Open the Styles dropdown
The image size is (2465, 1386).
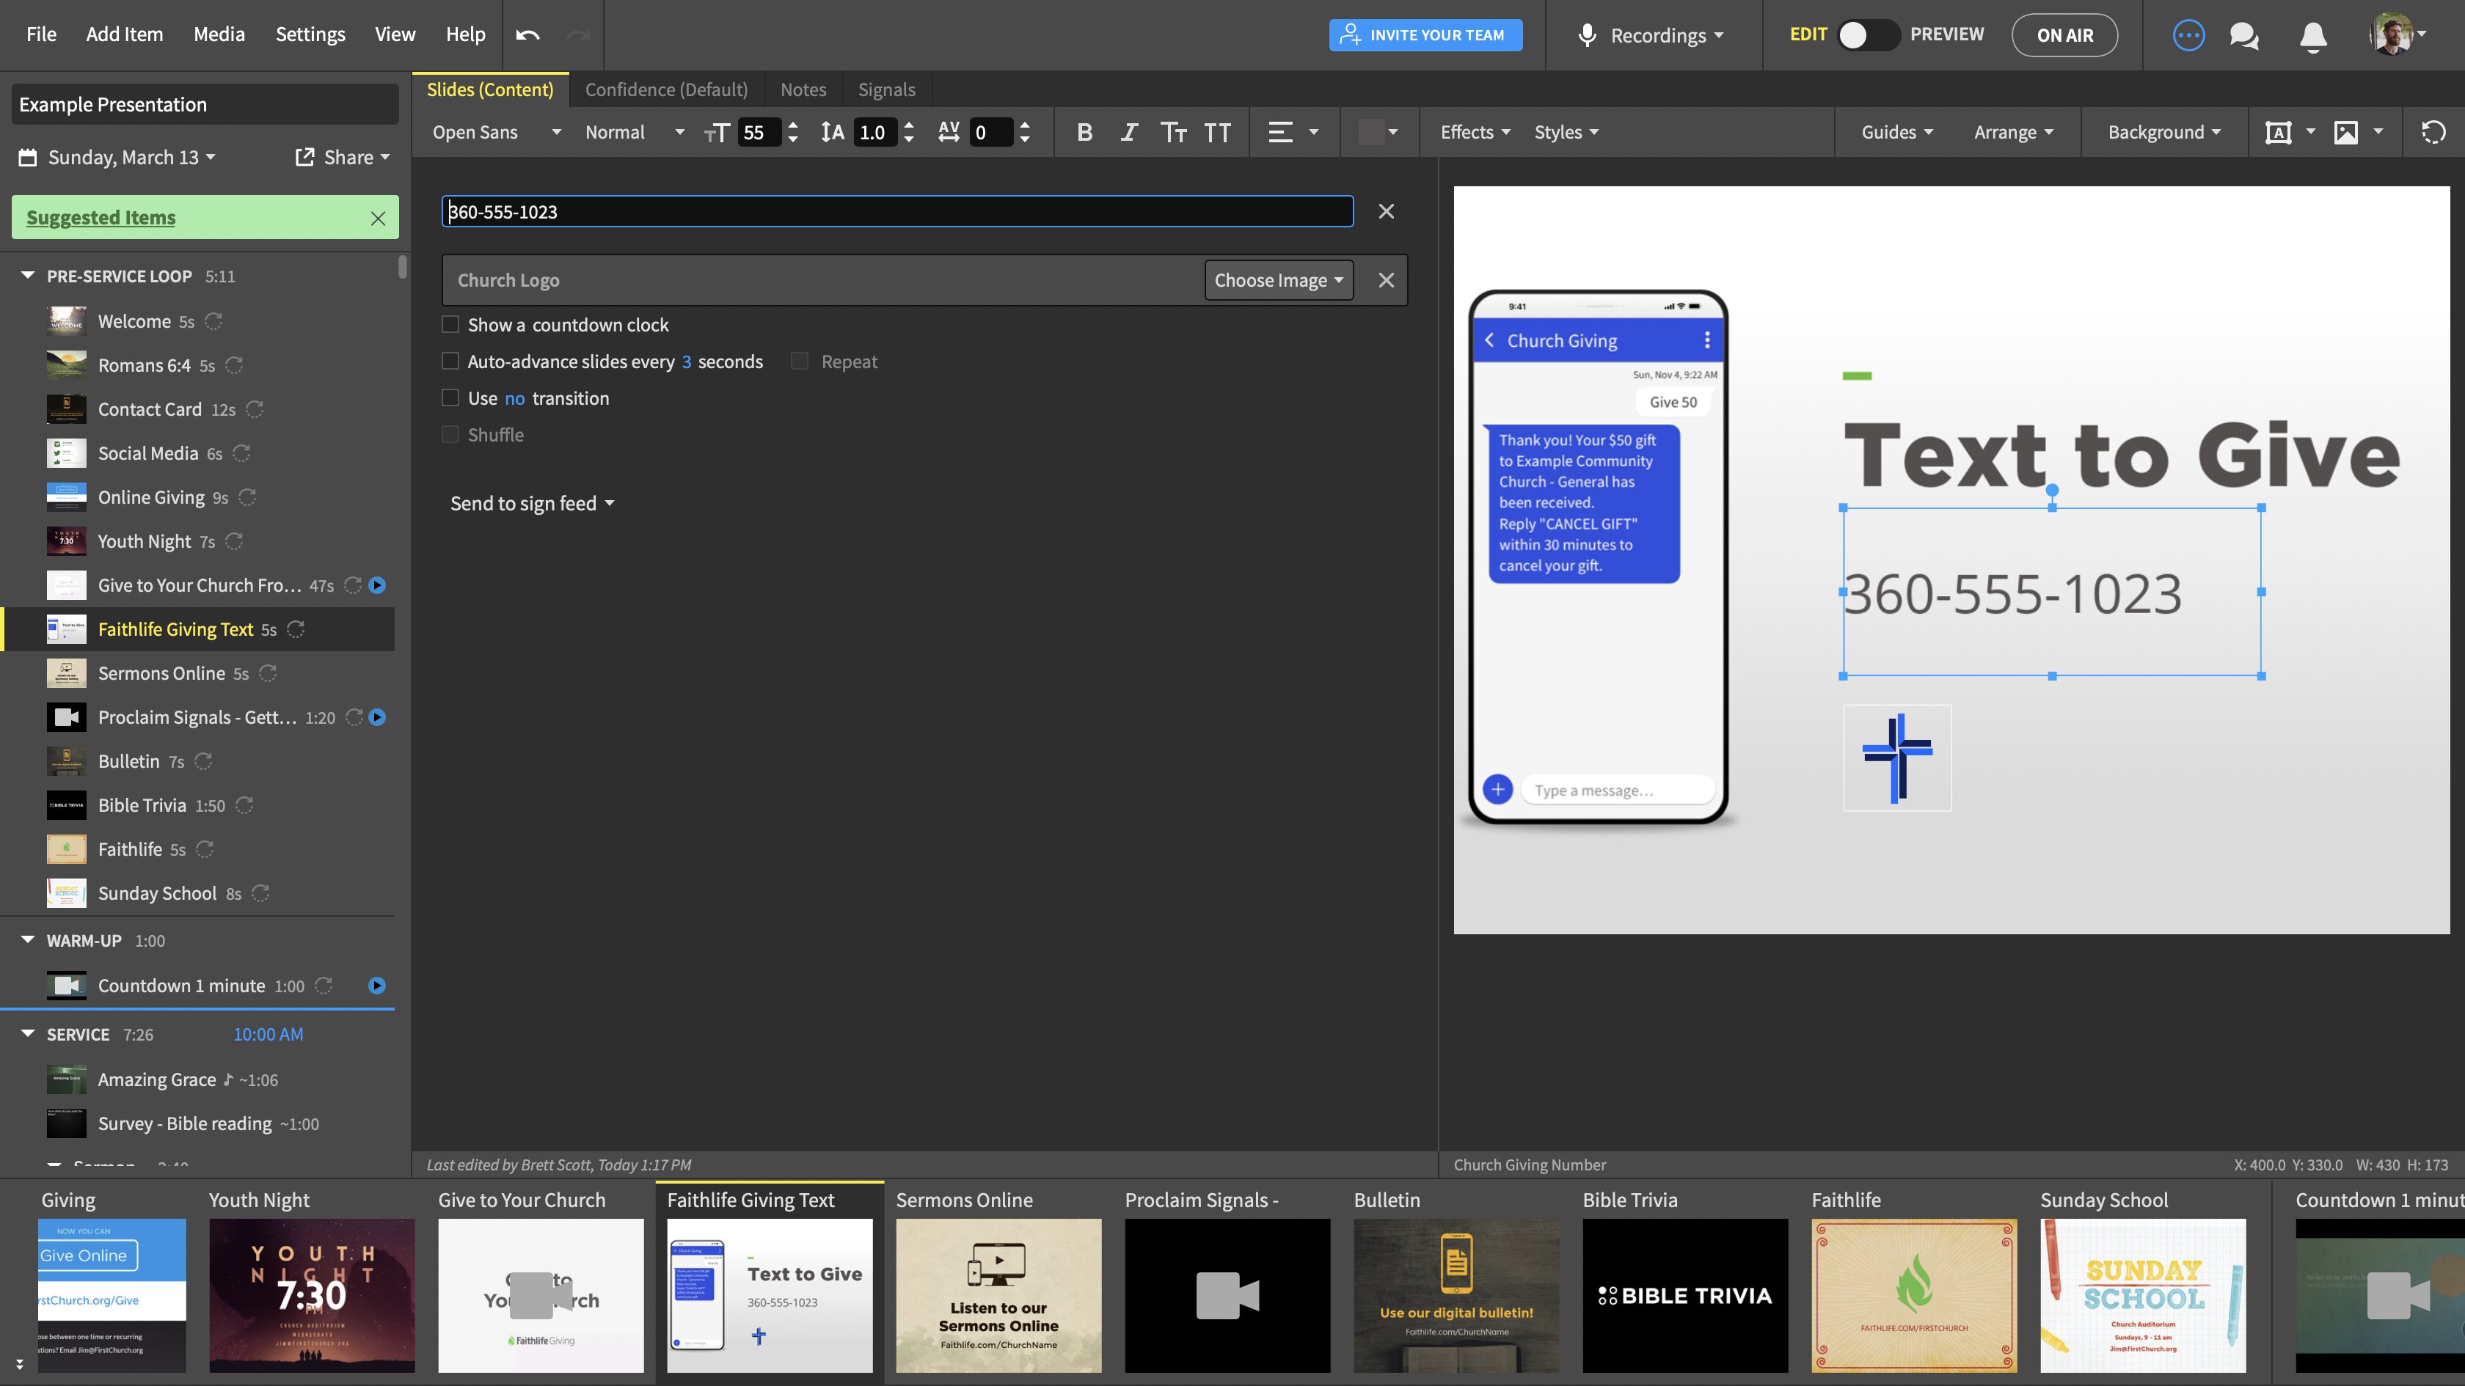[x=1566, y=132]
